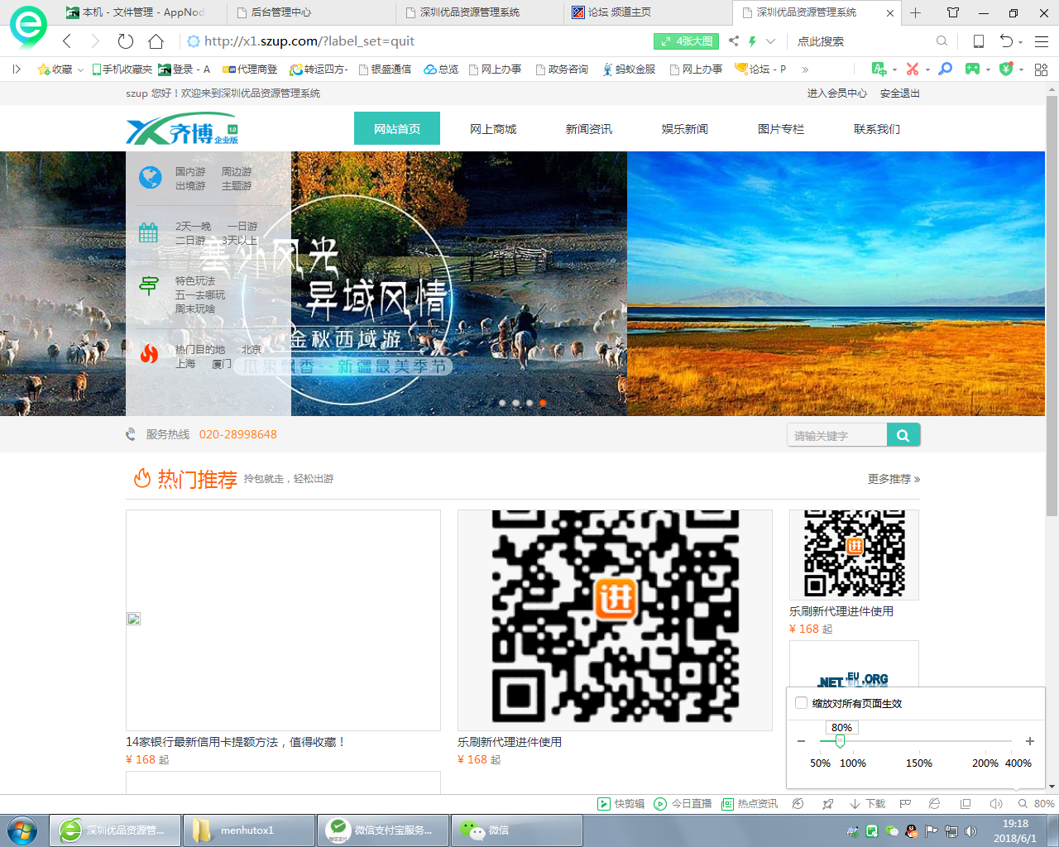Reload the page with the refresh icon

point(126,41)
